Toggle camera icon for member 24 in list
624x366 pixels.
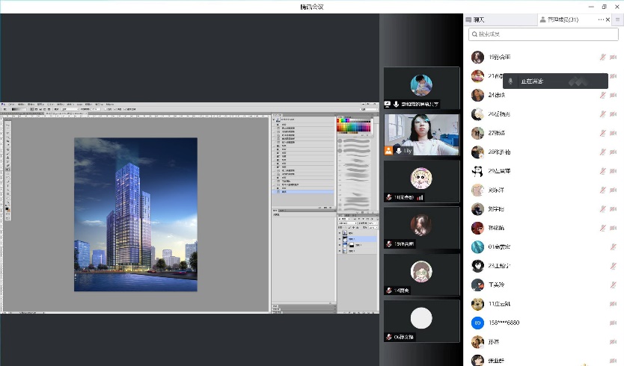click(614, 95)
